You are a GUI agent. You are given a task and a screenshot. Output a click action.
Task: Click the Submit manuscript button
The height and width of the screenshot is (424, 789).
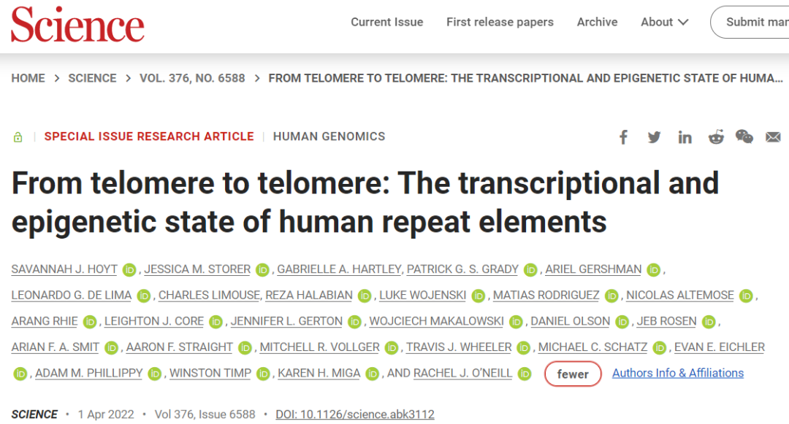(750, 22)
